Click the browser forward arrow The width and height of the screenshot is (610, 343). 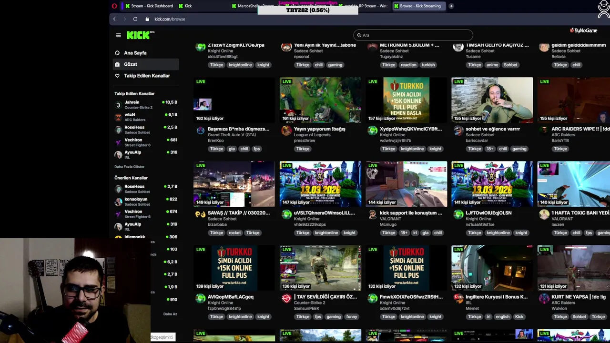coord(125,19)
